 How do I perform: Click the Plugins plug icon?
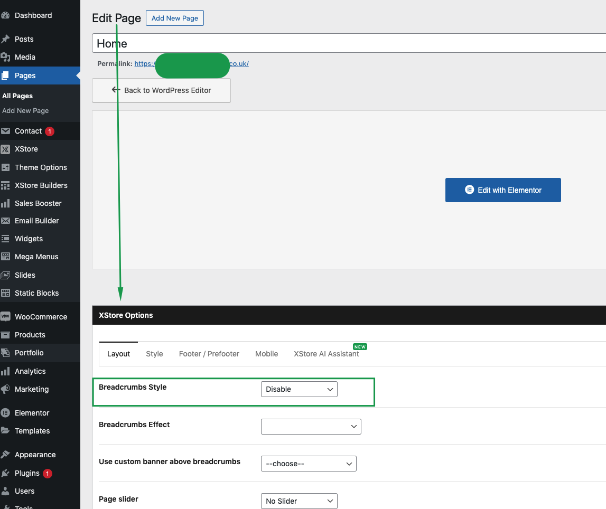5,473
